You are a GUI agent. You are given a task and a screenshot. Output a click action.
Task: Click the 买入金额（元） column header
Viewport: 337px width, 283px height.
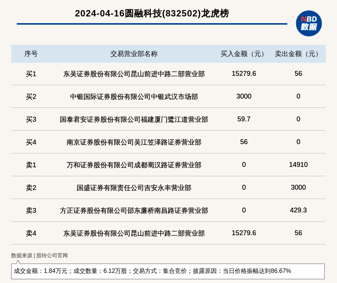coord(244,54)
